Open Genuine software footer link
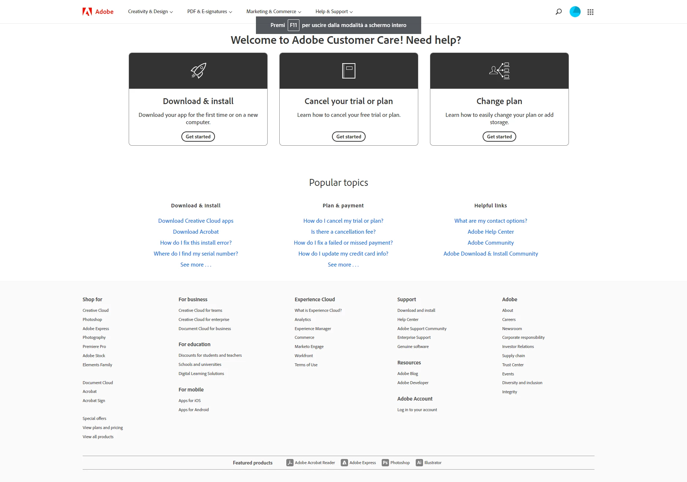This screenshot has width=687, height=482. click(413, 347)
